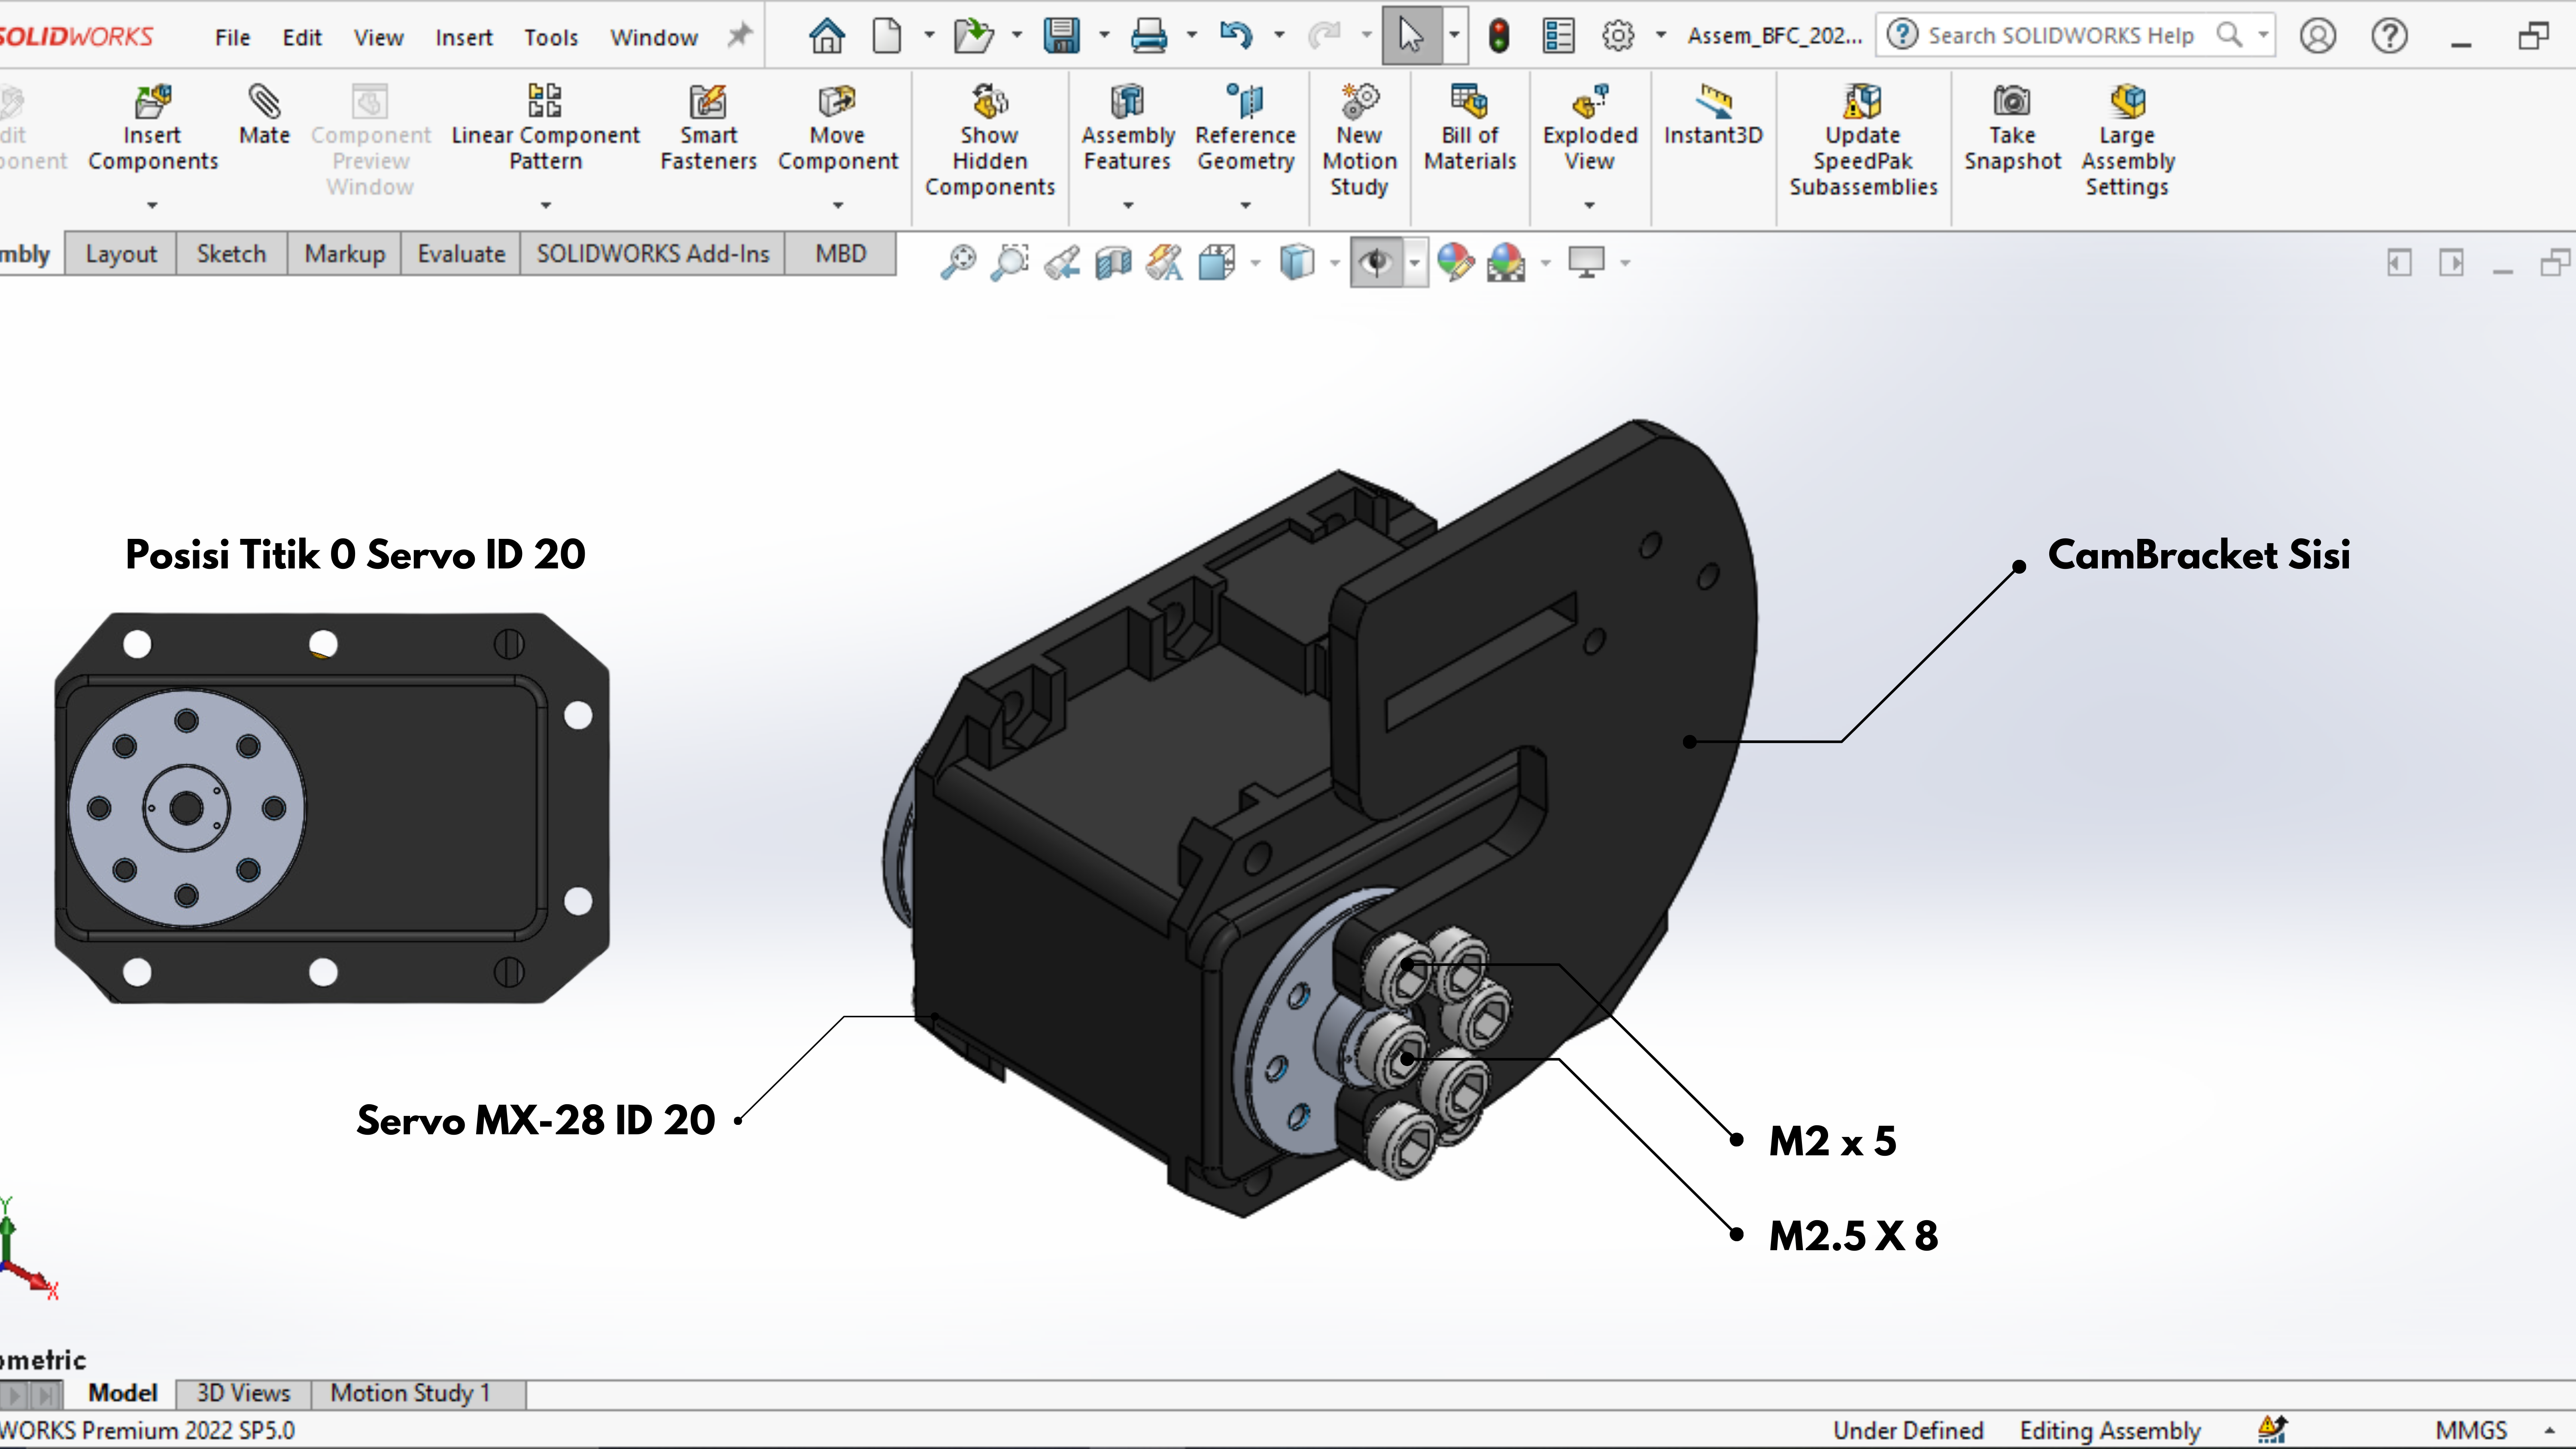
Task: Click Under Defined status text
Action: tap(1908, 1431)
